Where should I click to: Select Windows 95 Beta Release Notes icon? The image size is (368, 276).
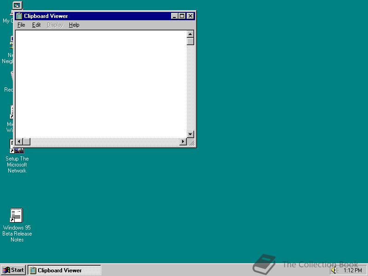click(x=17, y=215)
